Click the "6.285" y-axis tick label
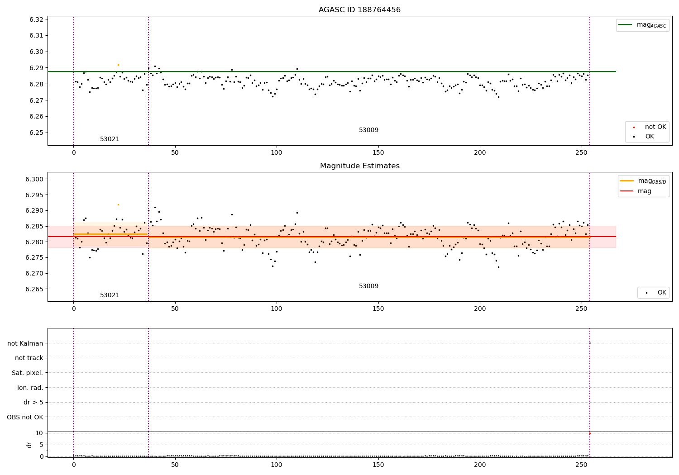The width and height of the screenshot is (679, 475). coord(34,226)
